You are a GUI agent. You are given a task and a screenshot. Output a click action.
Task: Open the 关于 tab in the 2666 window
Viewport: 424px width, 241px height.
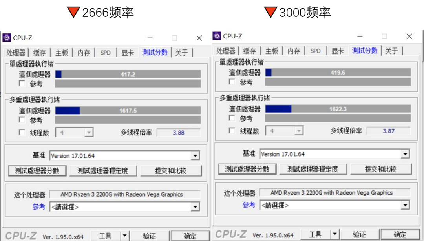point(181,53)
